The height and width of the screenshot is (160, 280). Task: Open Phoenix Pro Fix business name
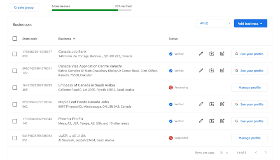click(x=71, y=119)
